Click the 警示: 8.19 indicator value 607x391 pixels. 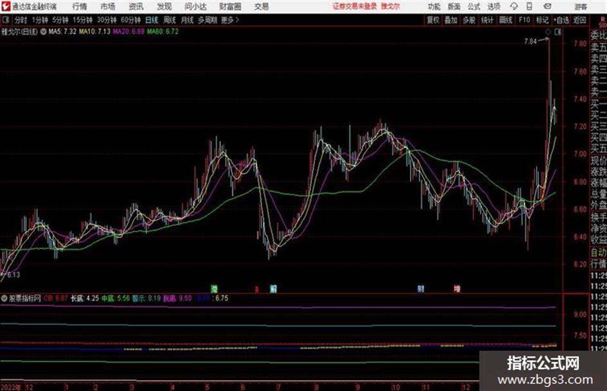146,299
